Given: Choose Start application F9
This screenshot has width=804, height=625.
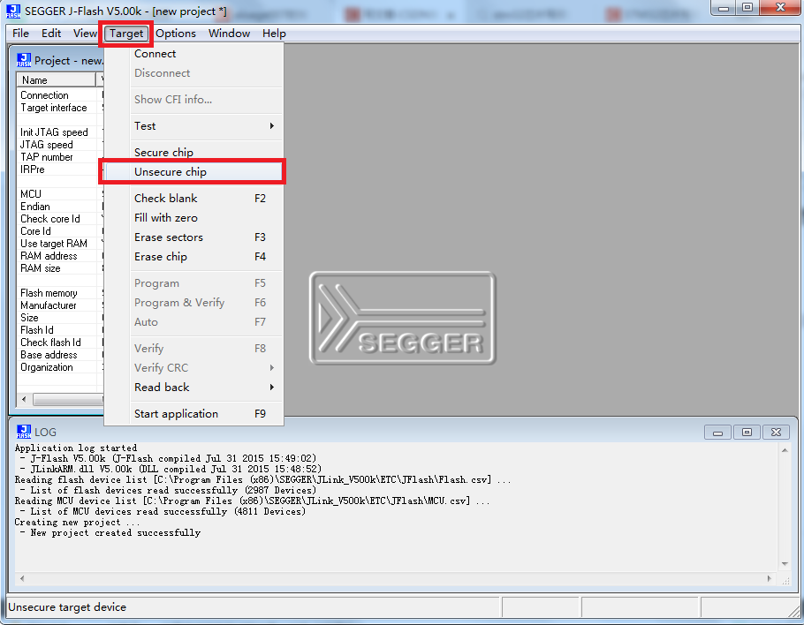Looking at the screenshot, I should tap(193, 414).
